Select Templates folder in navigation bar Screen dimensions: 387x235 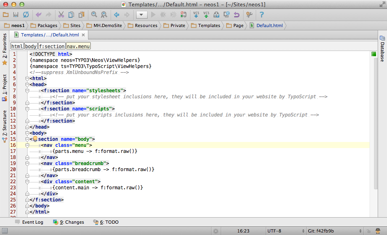coord(205,25)
